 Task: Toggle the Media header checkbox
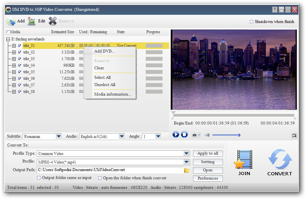coord(8,32)
